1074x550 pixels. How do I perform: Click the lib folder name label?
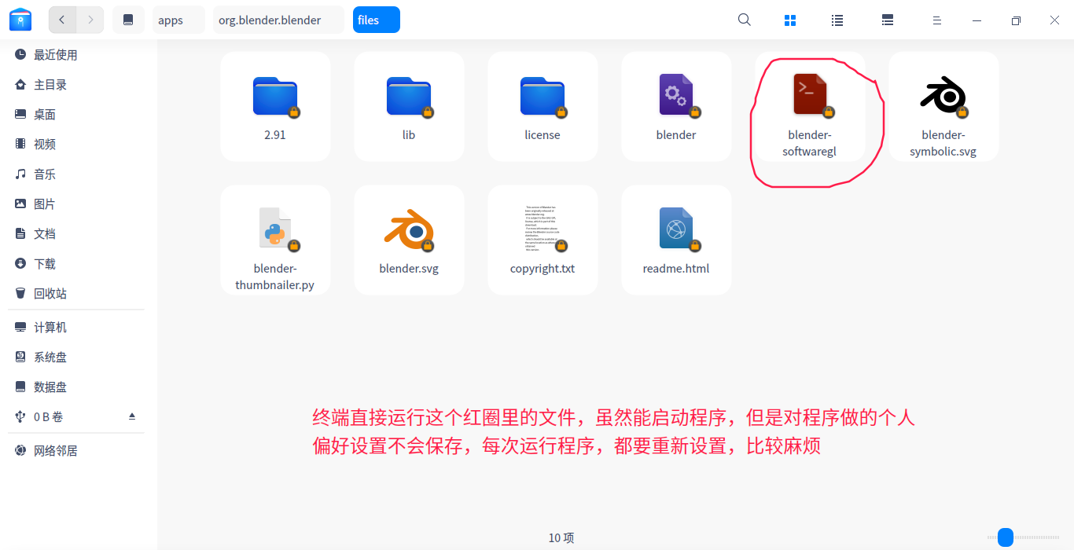pyautogui.click(x=409, y=135)
